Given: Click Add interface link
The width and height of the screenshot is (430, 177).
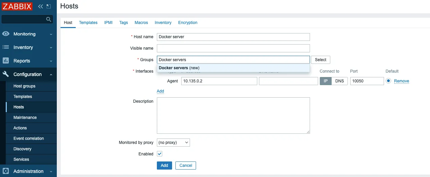Looking at the screenshot, I should 160,91.
